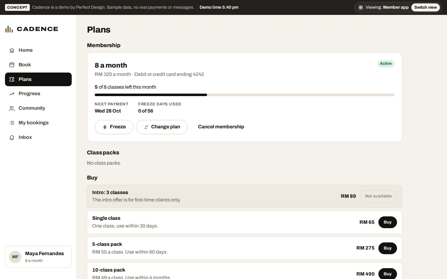Open Maya Fernandes profile card

click(38, 257)
